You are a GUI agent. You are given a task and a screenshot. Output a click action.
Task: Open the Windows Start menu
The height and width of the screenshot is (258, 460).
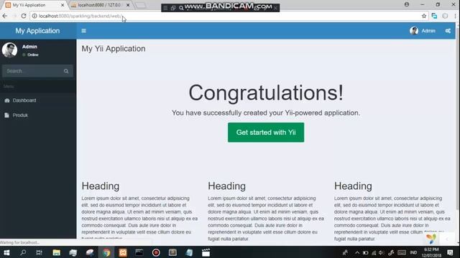[x=6, y=252]
